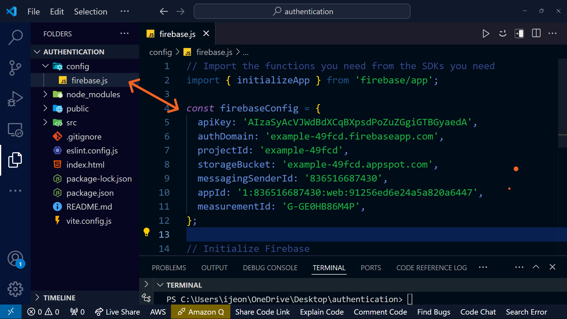Click Find Bugs in status bar
The width and height of the screenshot is (567, 319).
point(434,312)
